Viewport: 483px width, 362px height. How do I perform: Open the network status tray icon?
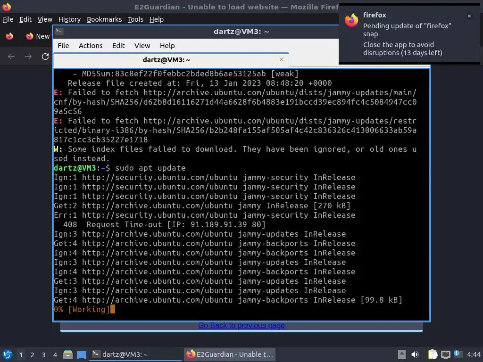(x=446, y=354)
